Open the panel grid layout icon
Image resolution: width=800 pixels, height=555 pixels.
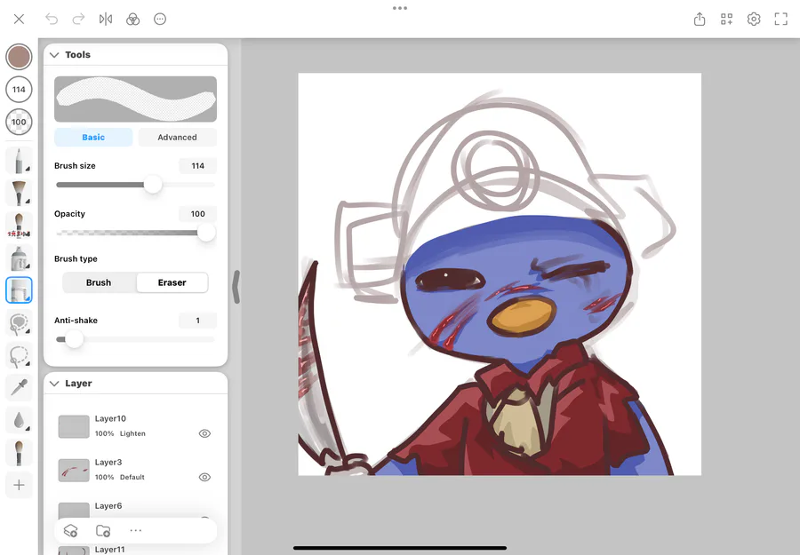[x=726, y=20]
